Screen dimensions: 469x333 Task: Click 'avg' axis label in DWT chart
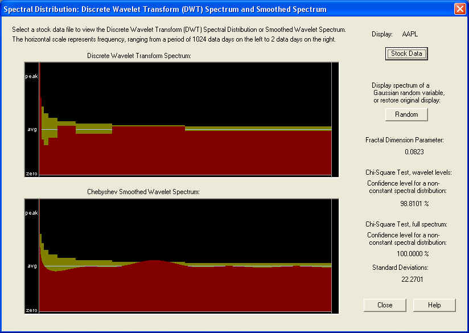coord(32,129)
